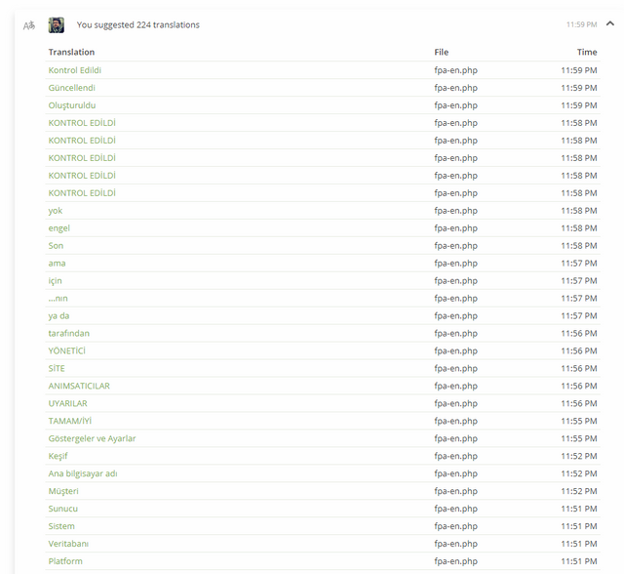Screen dimensions: 624x574
Task: Click the 'Veritabanı' translation
Action: click(68, 544)
